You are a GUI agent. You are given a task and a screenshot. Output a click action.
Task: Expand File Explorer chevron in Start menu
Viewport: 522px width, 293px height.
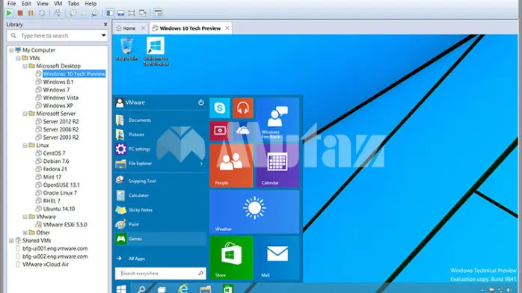click(x=201, y=164)
